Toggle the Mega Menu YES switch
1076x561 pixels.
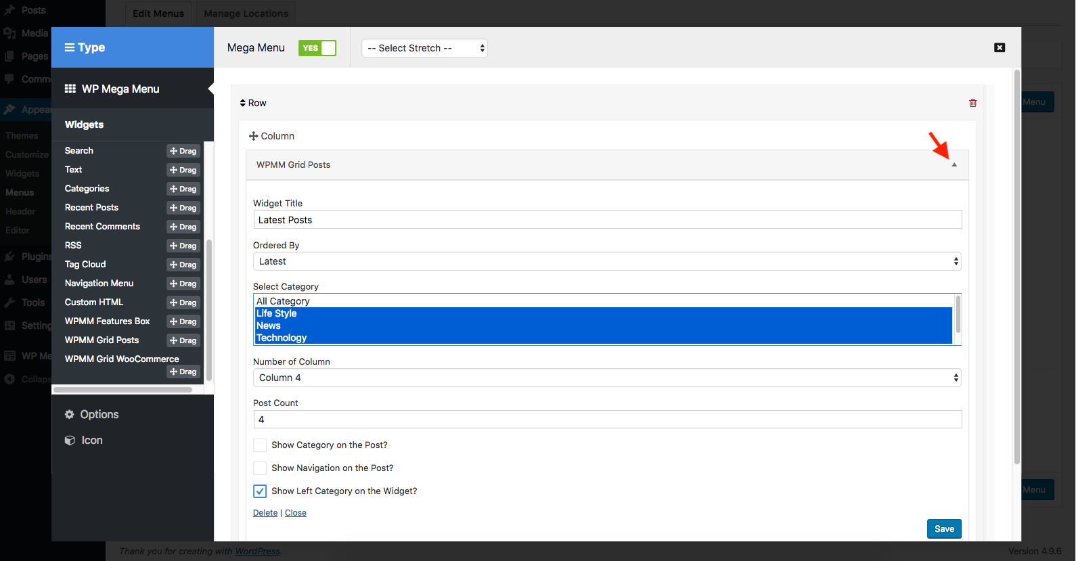[x=317, y=48]
